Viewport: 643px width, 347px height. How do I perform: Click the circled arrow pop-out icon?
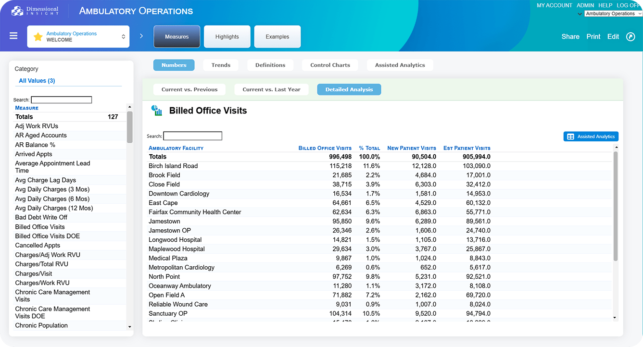[x=630, y=37]
